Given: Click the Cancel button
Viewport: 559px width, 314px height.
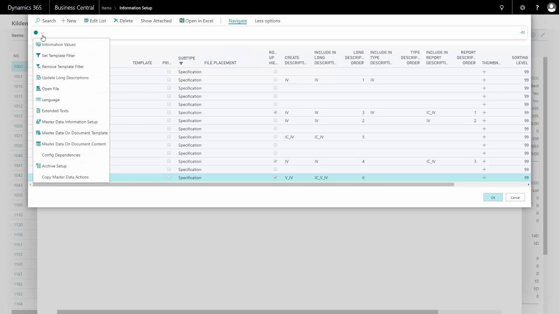Looking at the screenshot, I should (x=515, y=198).
